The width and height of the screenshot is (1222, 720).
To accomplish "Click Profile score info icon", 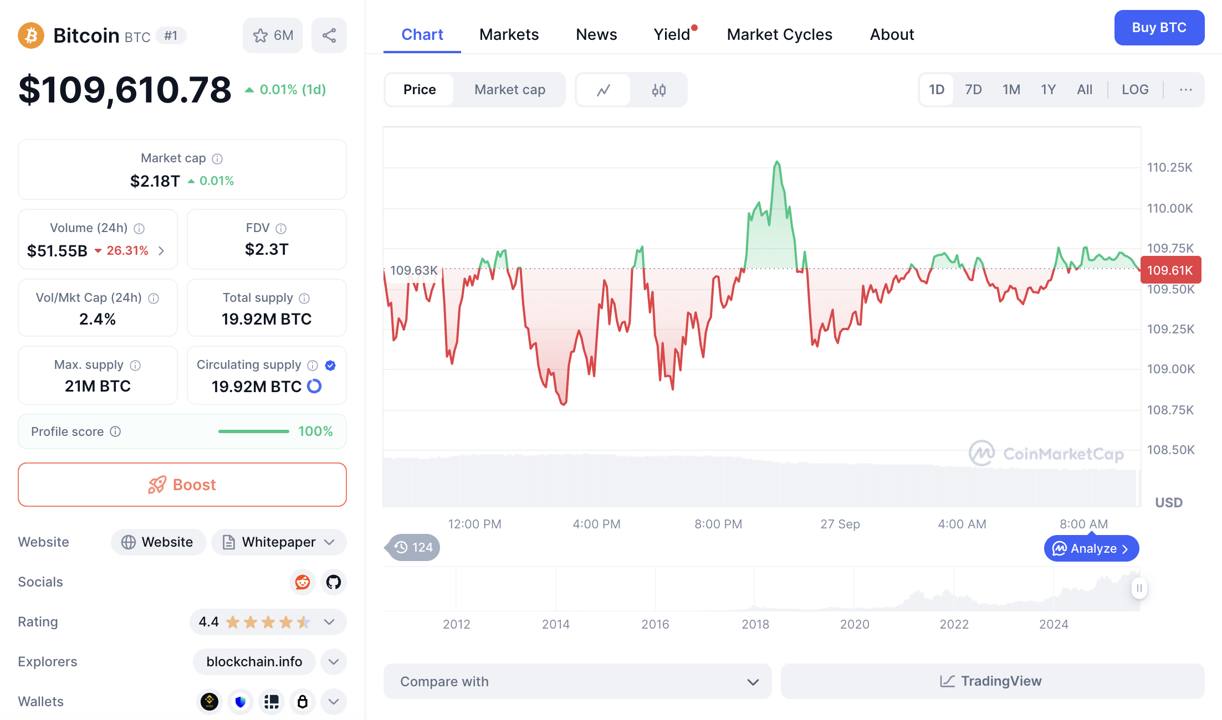I will pos(115,431).
